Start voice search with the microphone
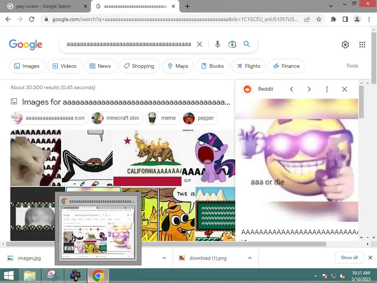Viewport: 377px width, 283px height. click(x=217, y=44)
